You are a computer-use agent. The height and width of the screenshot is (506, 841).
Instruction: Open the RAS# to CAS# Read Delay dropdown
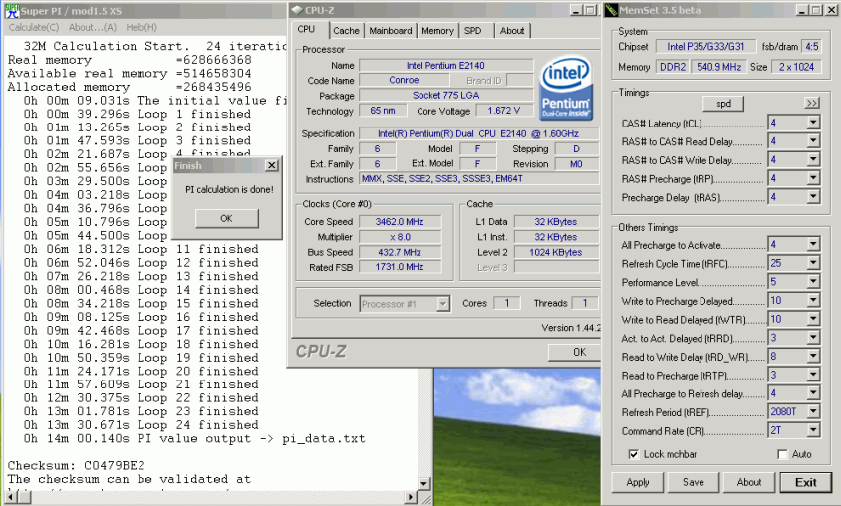(x=813, y=141)
